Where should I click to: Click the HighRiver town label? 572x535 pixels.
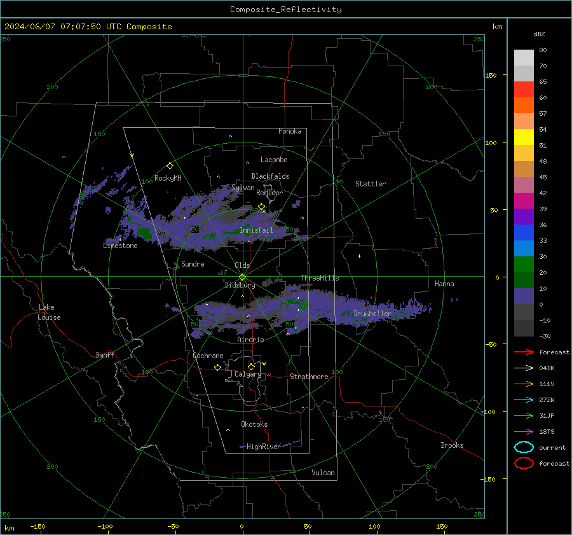(x=263, y=447)
